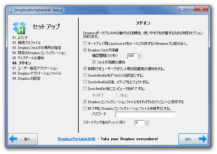This screenshot has height=154, width=217.
Task: Select step 02. 接続プロファイル
Action: 27,42
